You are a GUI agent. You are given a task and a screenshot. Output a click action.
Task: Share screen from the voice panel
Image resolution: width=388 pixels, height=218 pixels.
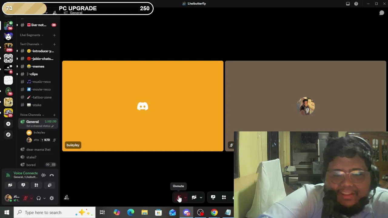(23, 185)
